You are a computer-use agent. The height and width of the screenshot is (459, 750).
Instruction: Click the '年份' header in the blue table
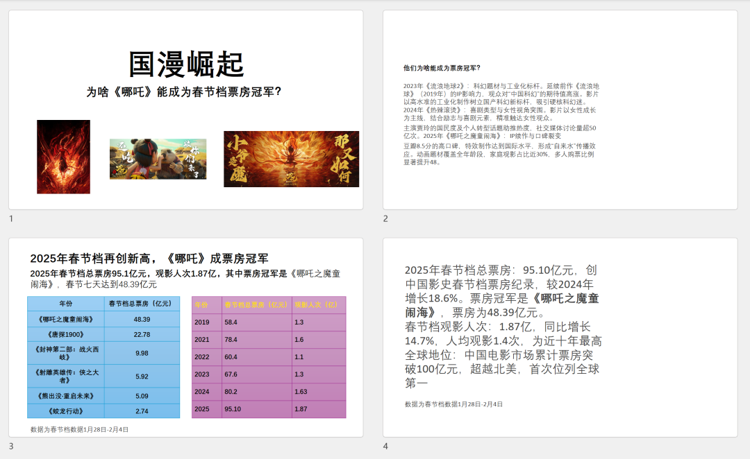point(66,304)
